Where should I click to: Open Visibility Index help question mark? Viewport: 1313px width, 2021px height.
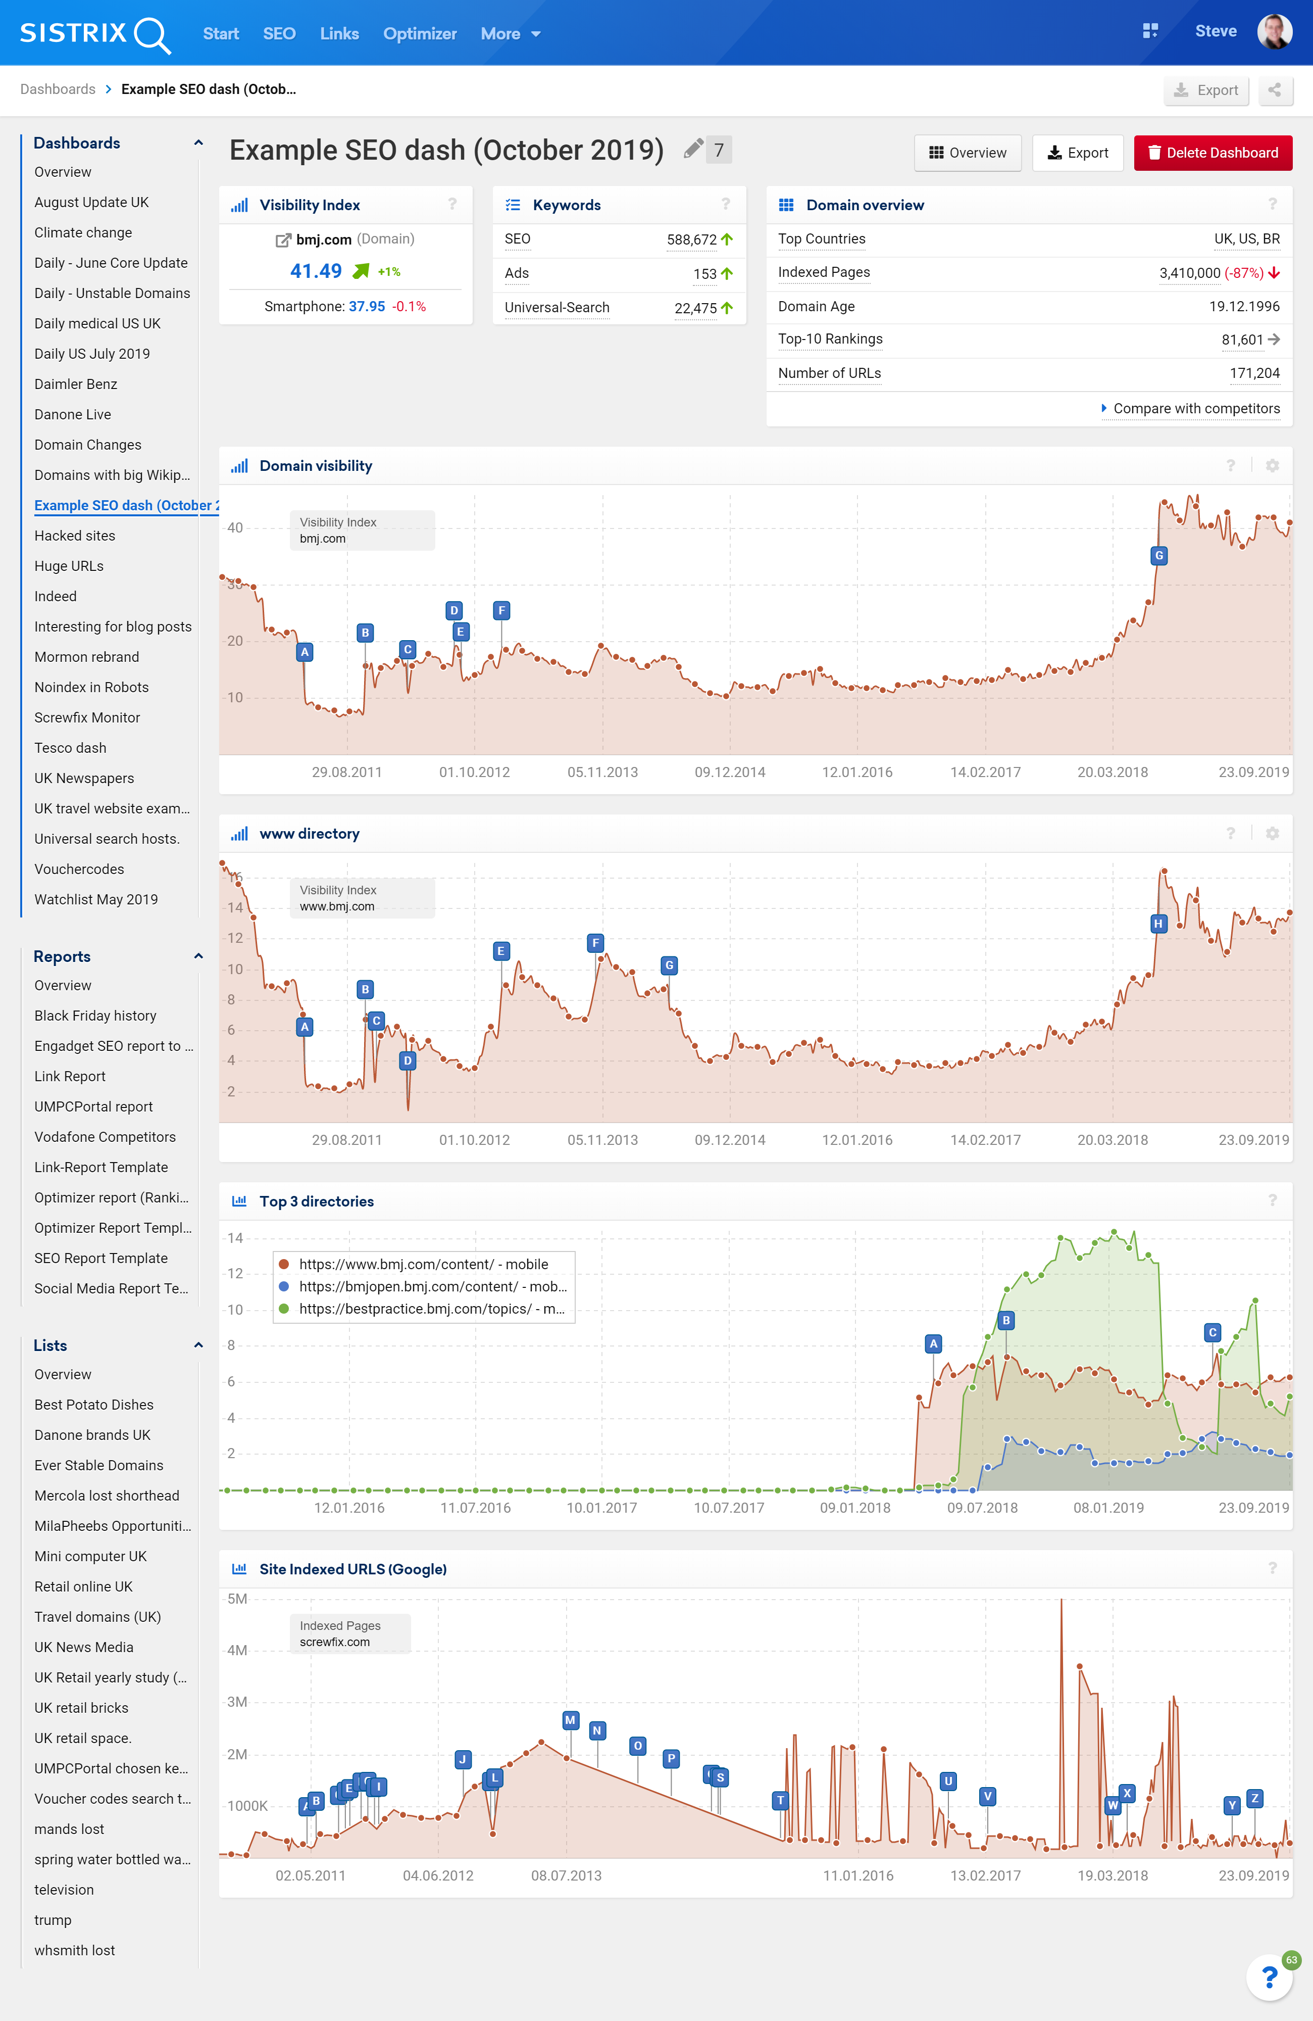tap(452, 204)
